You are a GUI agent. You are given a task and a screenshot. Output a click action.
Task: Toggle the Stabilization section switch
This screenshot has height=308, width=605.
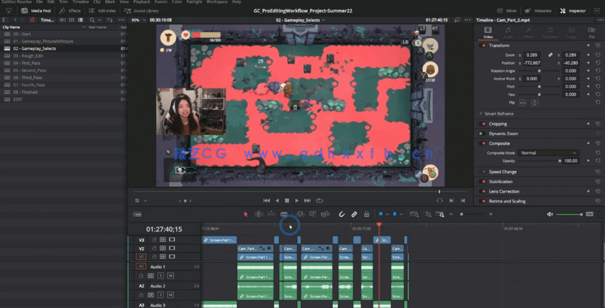click(x=482, y=181)
